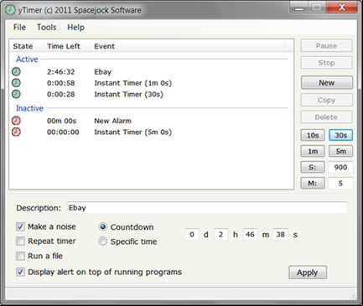Open the Tools menu
Screen dimensions: 363x306
click(x=47, y=27)
